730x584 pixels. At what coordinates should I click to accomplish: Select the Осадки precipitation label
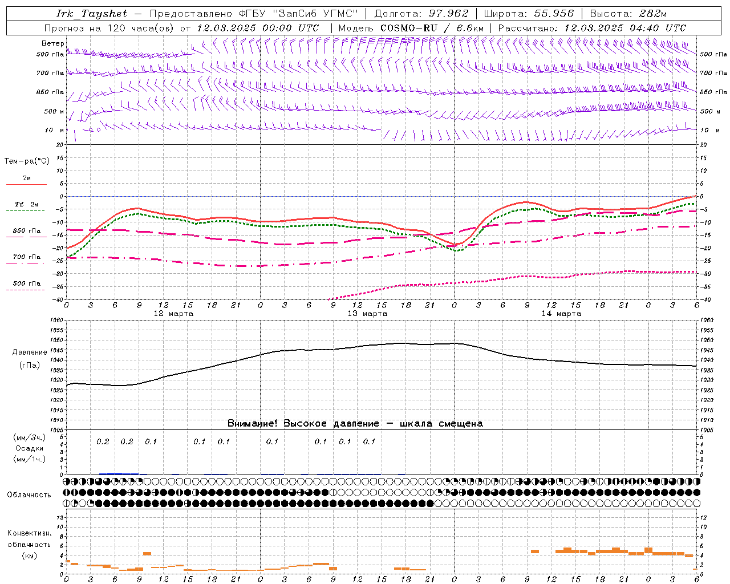(30, 448)
